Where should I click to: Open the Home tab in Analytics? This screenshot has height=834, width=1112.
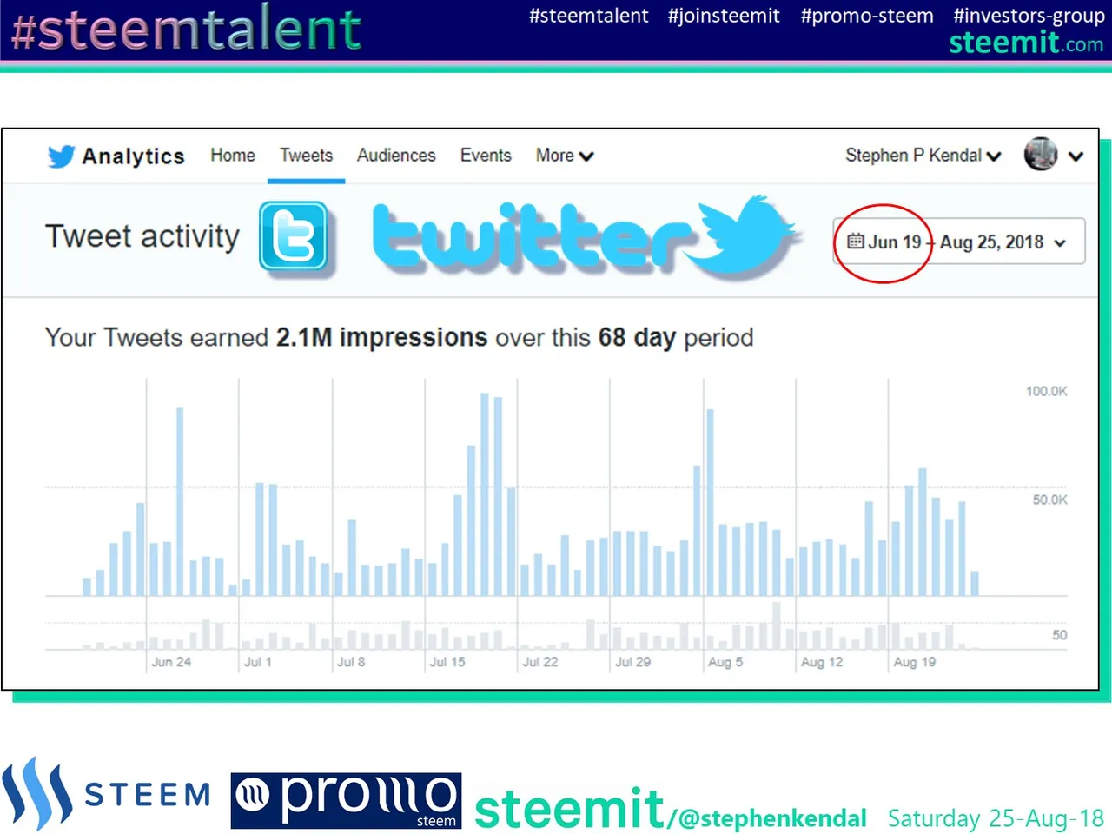233,156
